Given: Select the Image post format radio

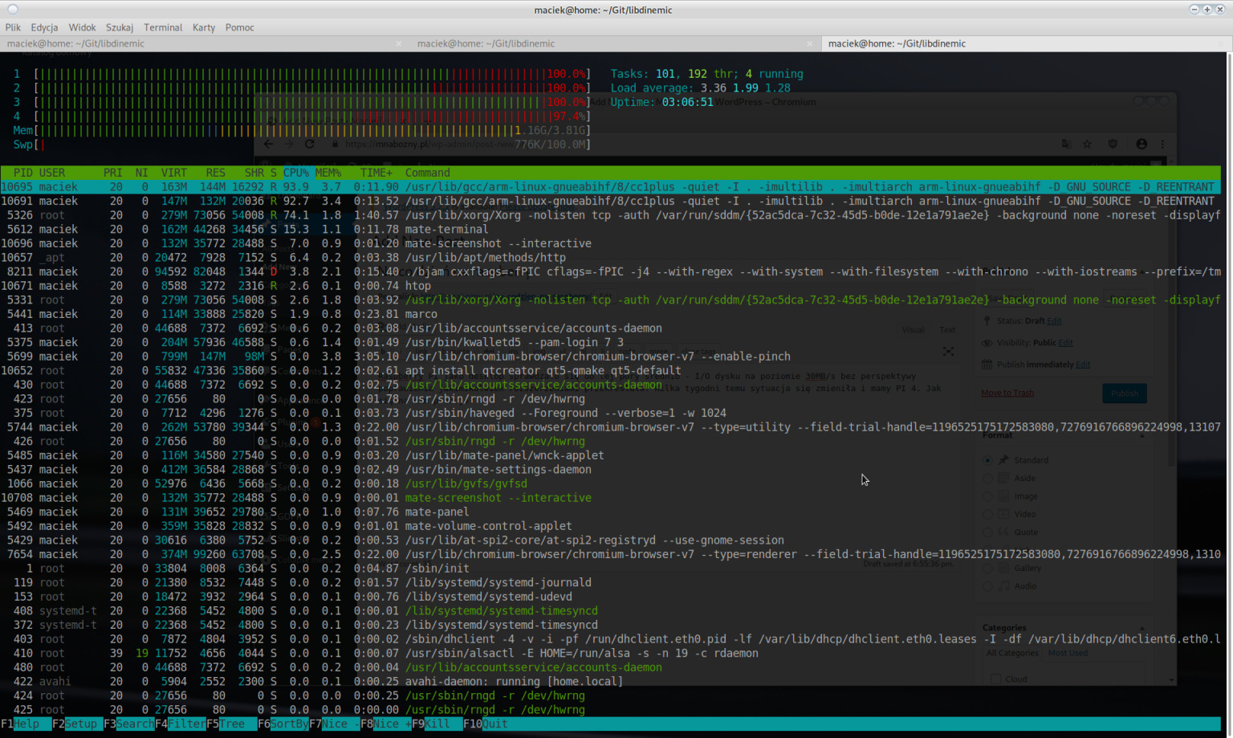Looking at the screenshot, I should pos(987,496).
